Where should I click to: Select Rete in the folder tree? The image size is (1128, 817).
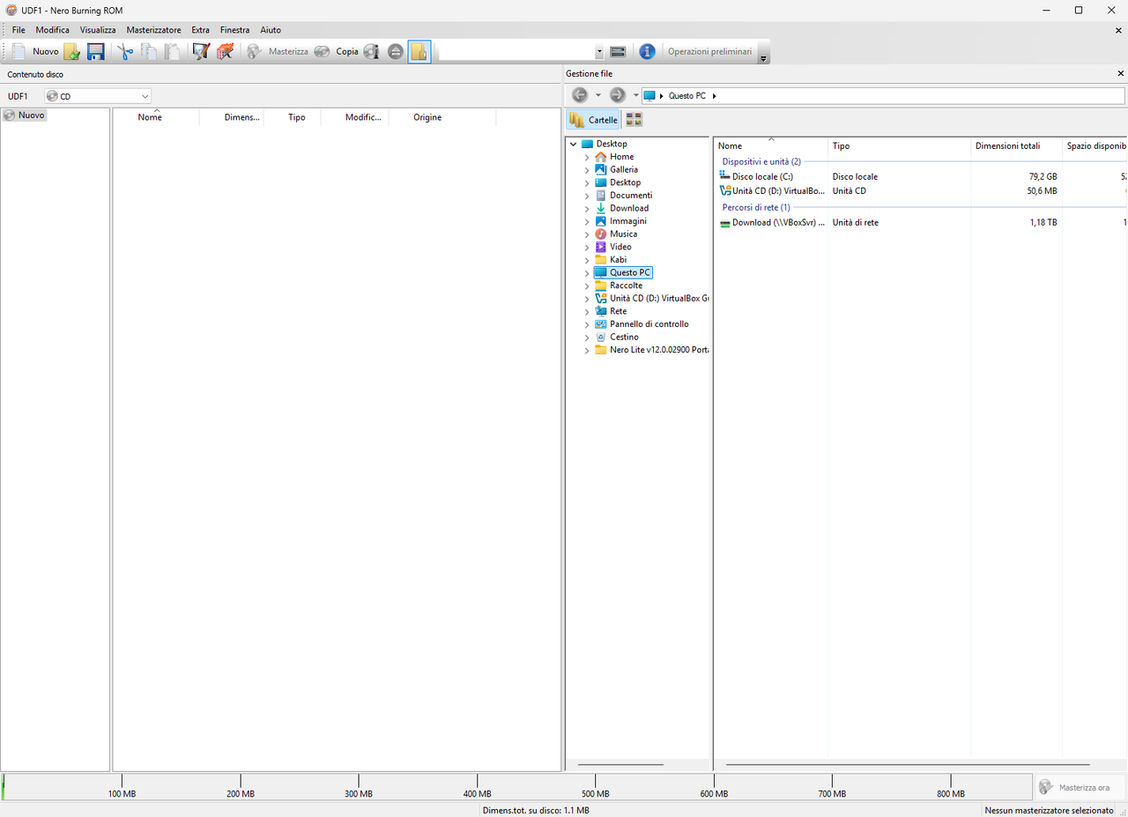(618, 311)
